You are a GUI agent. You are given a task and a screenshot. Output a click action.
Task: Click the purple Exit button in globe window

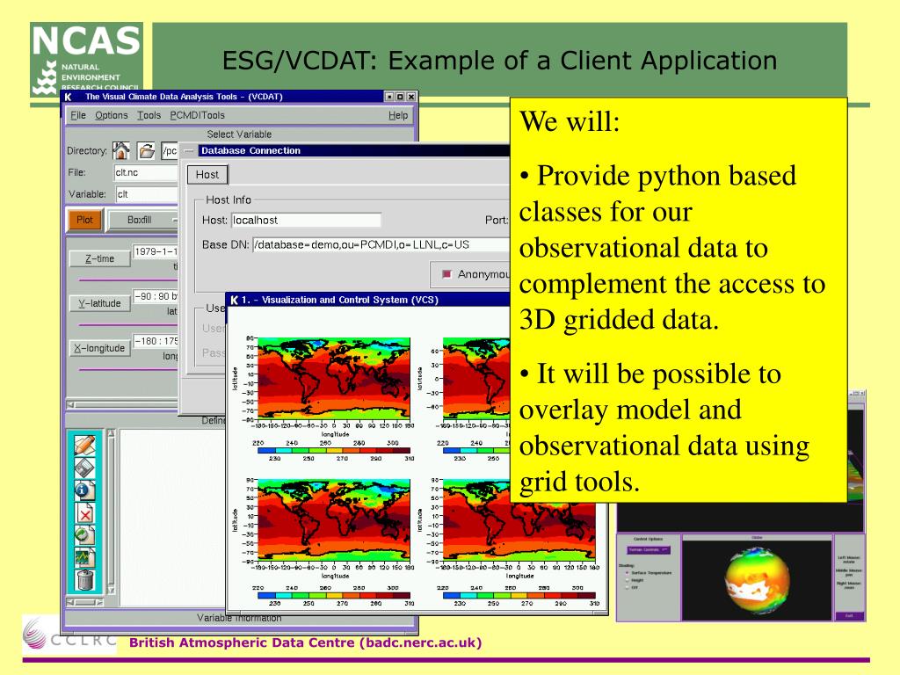848,616
